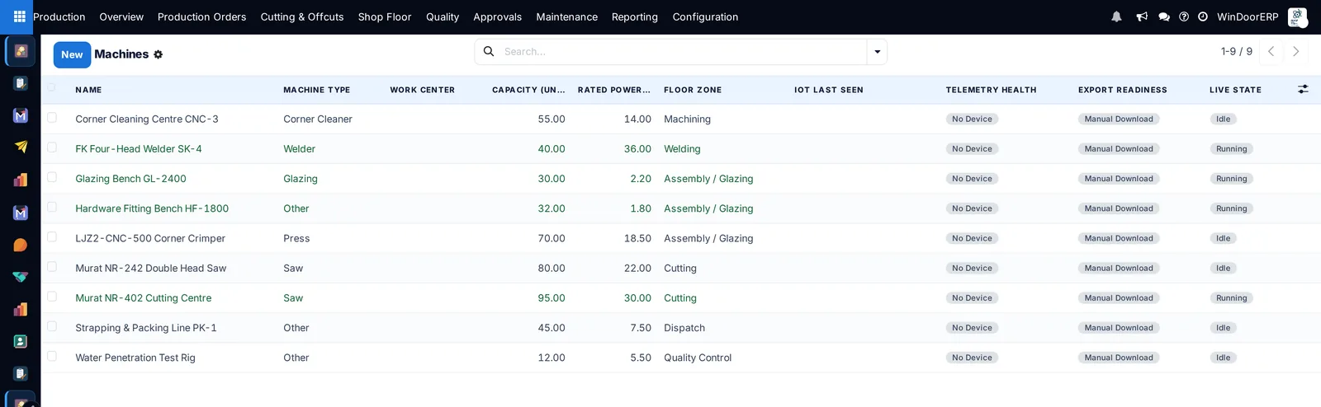Image resolution: width=1321 pixels, height=407 pixels.
Task: Open the teal handshake sidebar app
Action: (21, 277)
